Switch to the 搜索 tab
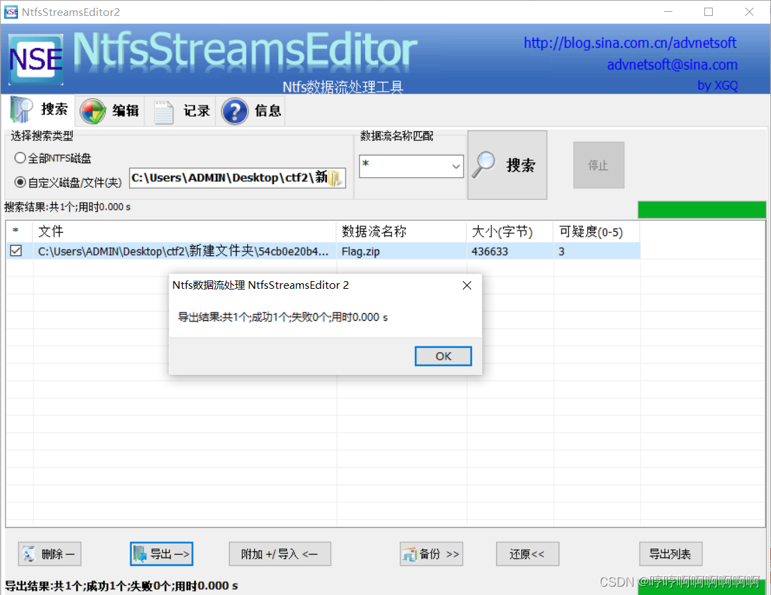Viewport: 771px width, 595px height. [x=40, y=110]
